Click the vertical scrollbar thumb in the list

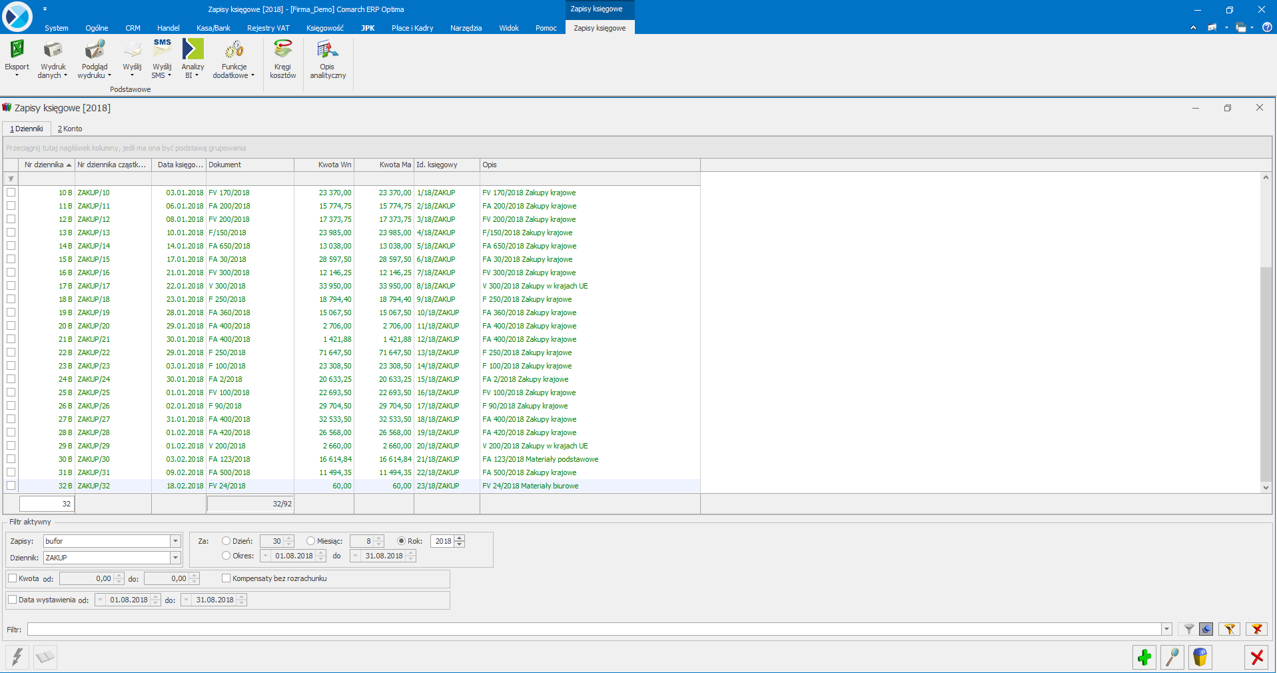click(x=1266, y=373)
